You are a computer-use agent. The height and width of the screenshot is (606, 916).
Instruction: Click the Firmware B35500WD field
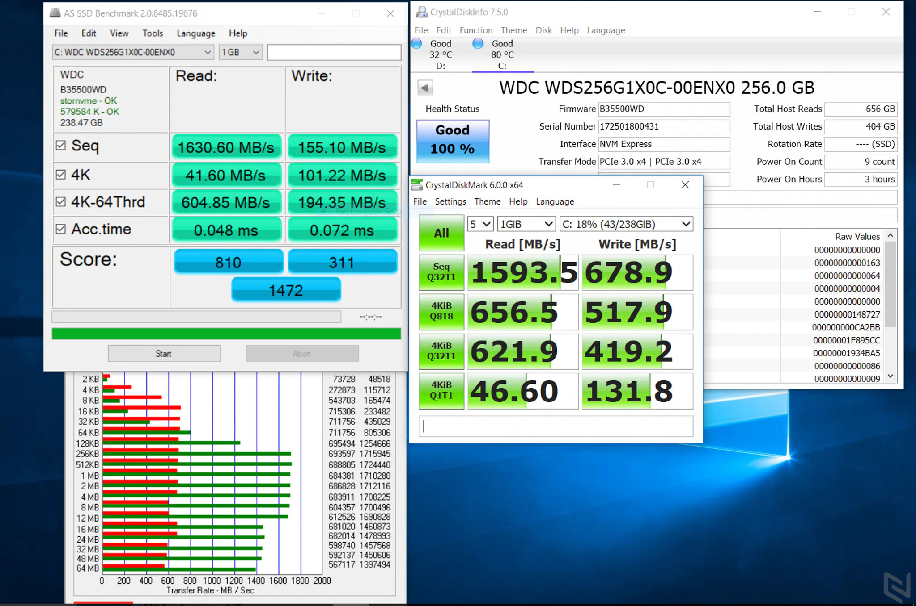[664, 109]
